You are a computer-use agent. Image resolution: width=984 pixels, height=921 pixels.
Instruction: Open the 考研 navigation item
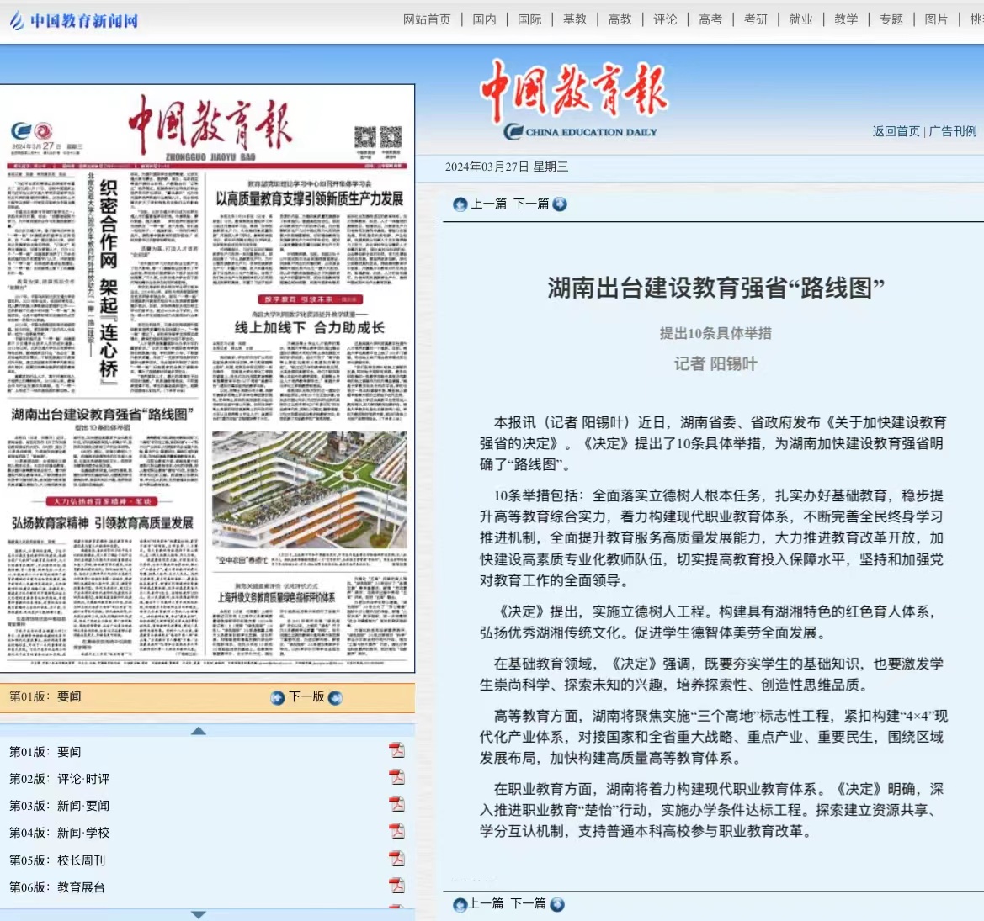[x=756, y=19]
